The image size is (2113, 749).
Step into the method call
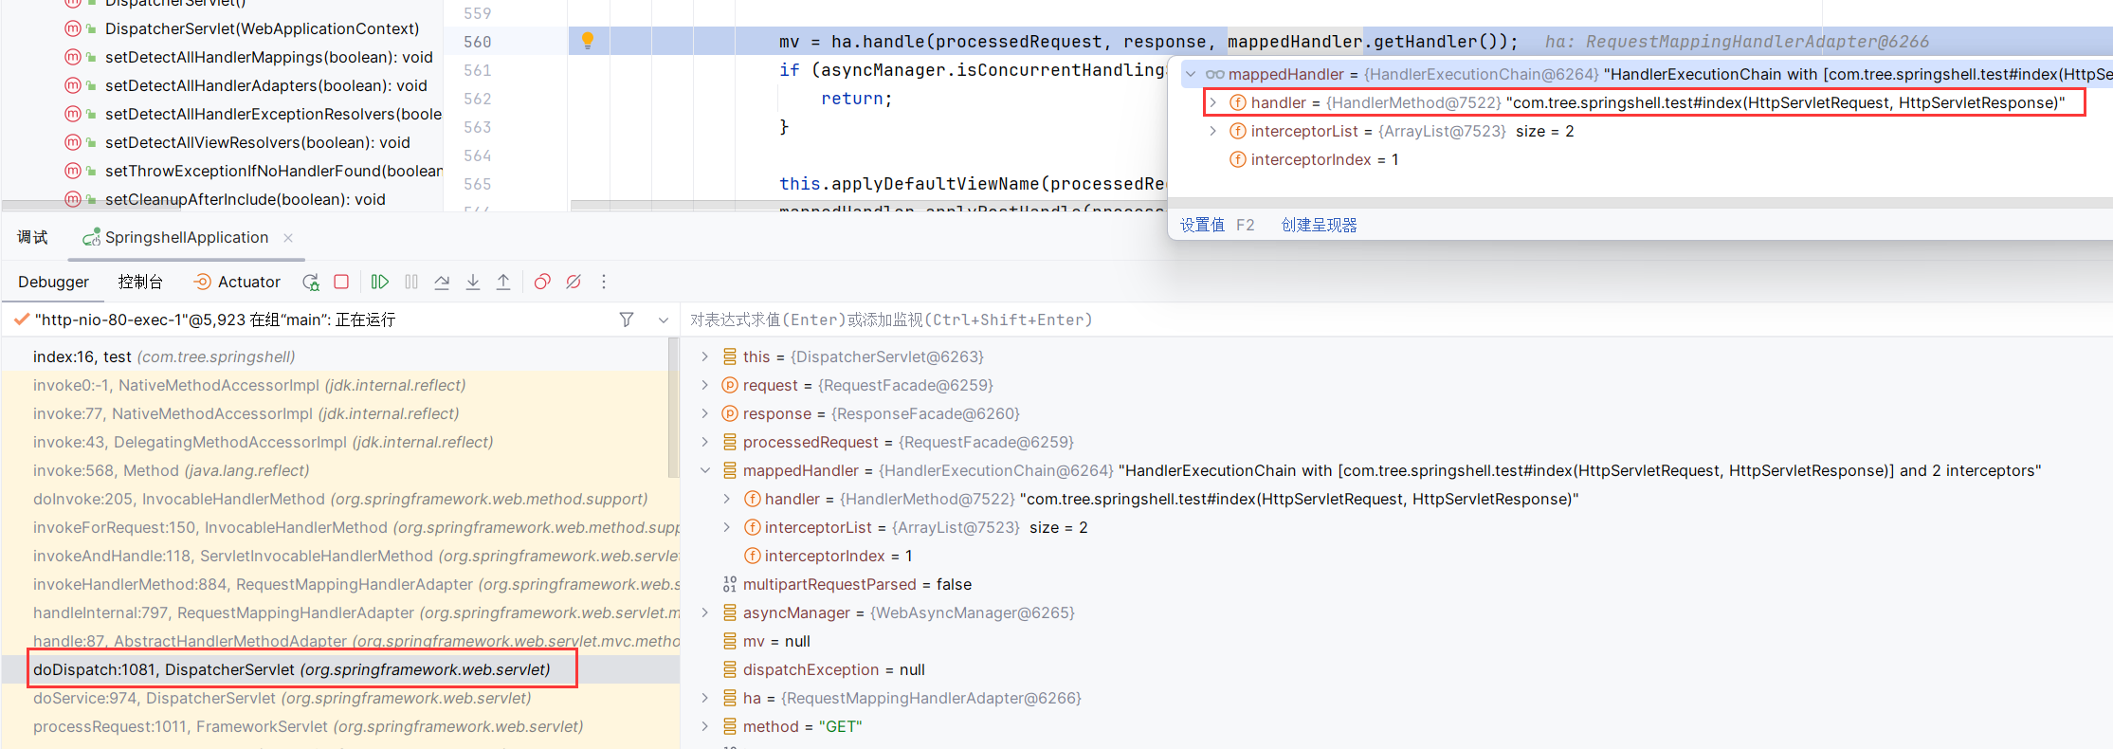click(x=473, y=282)
